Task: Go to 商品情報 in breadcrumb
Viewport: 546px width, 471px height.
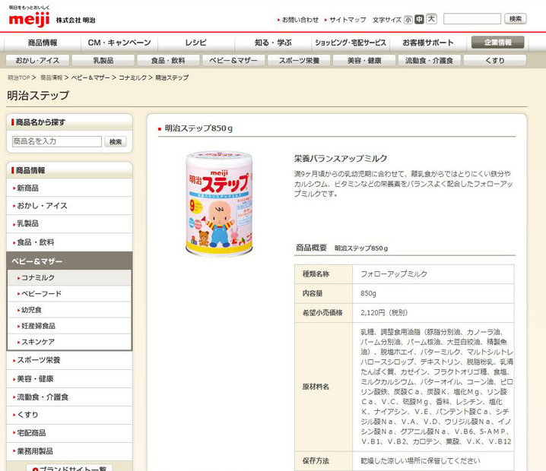Action: tap(51, 77)
